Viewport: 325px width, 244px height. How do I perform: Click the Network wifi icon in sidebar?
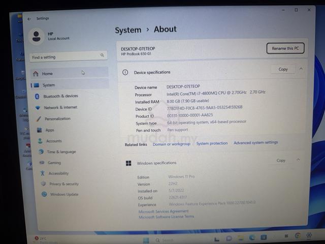[38, 108]
